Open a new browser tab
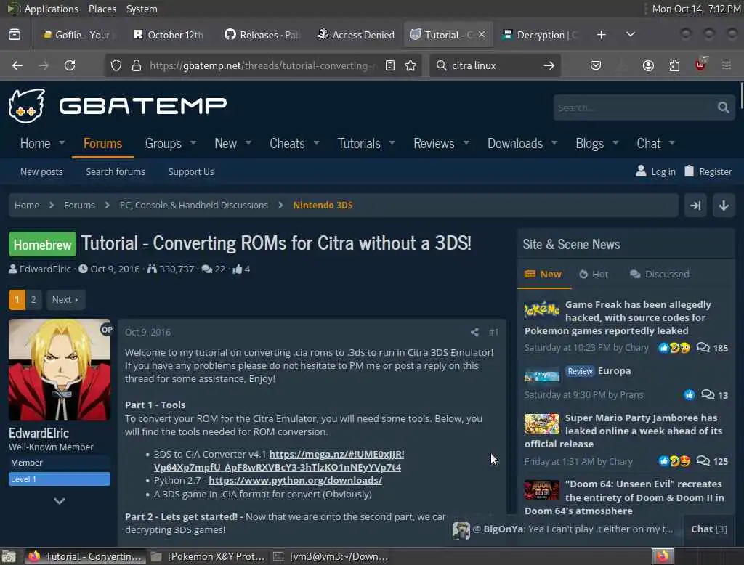The width and height of the screenshot is (744, 565). point(601,35)
